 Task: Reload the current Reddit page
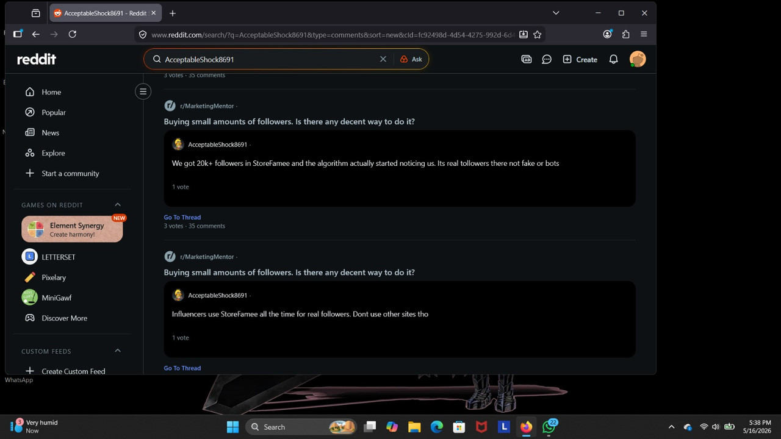coord(73,34)
